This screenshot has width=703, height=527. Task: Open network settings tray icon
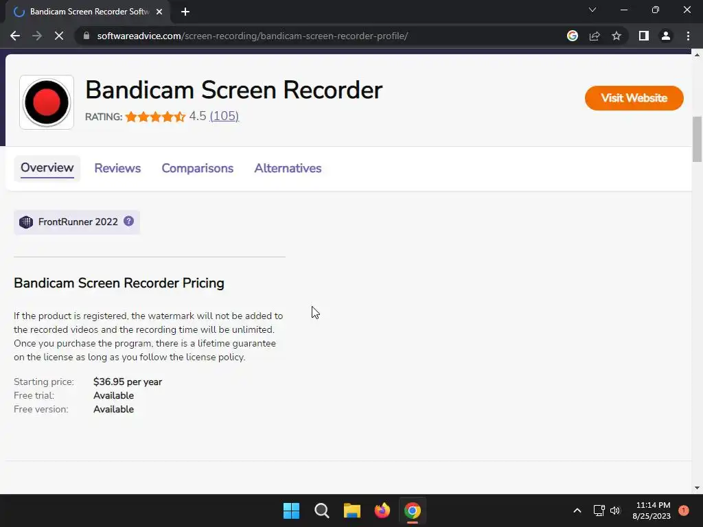tap(599, 511)
